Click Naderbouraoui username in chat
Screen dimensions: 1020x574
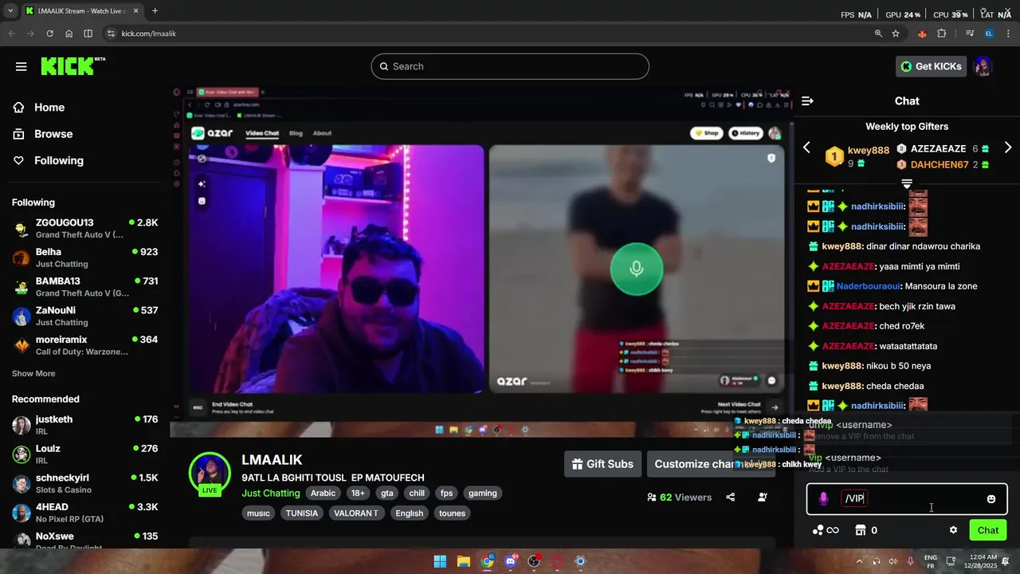(869, 286)
